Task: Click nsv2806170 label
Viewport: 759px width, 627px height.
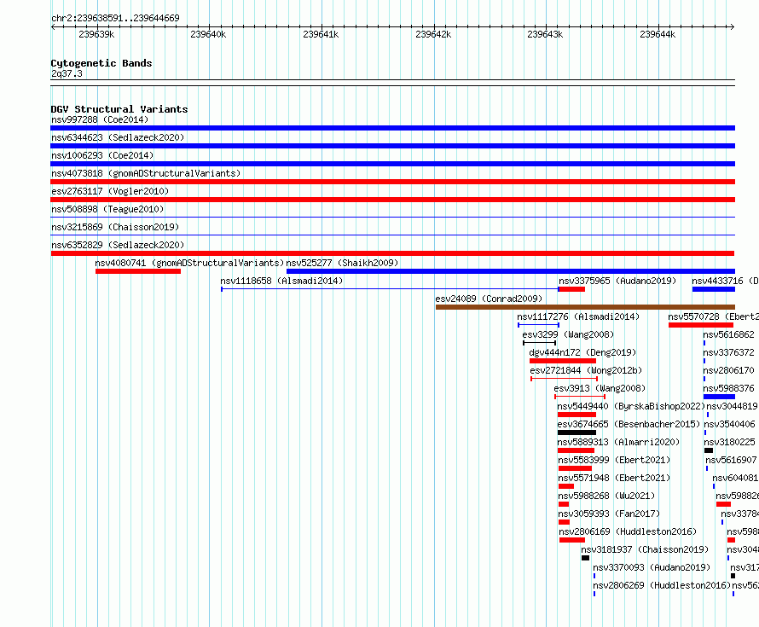Action: pyautogui.click(x=728, y=370)
